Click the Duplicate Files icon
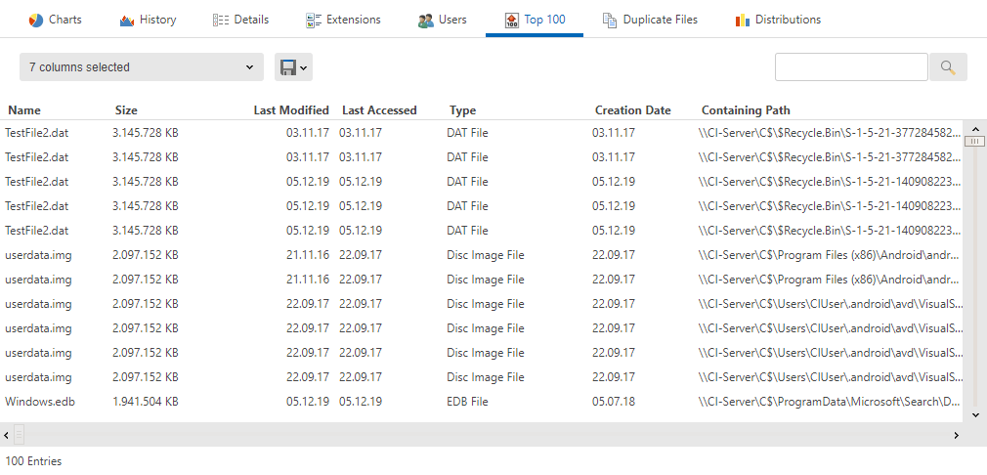Image resolution: width=987 pixels, height=475 pixels. (610, 20)
